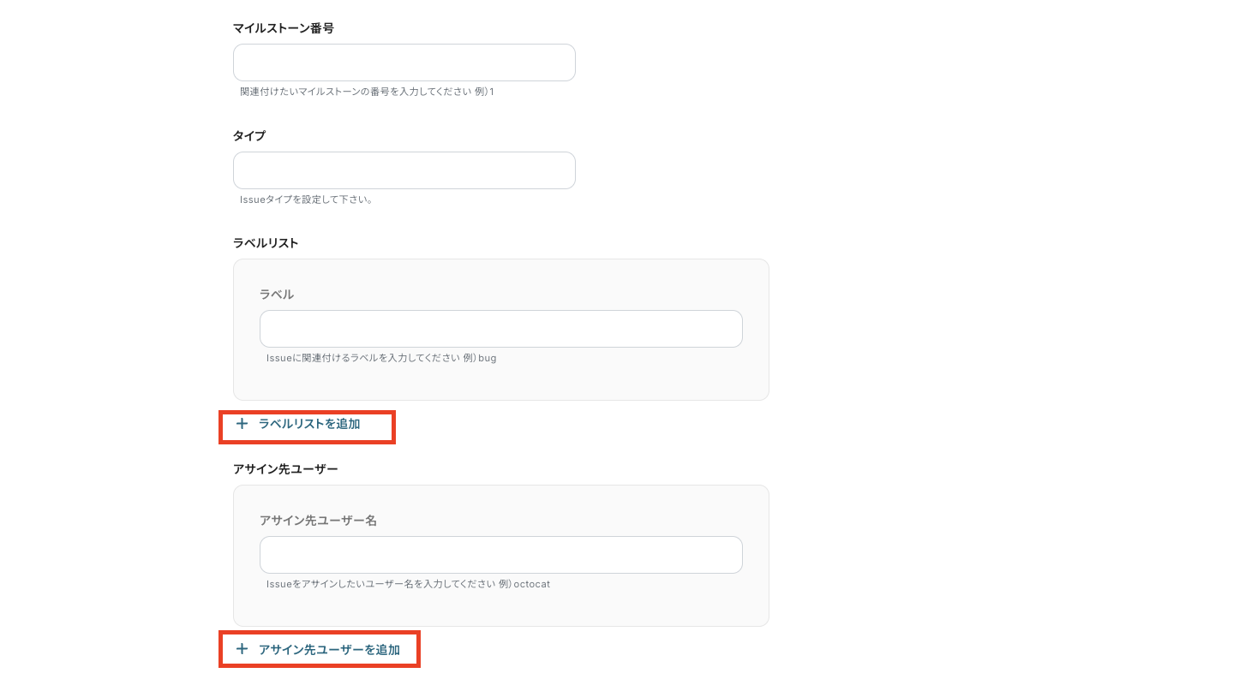Click the milestone number hint ending 例) 1
The image size is (1239, 697).
coord(367,92)
